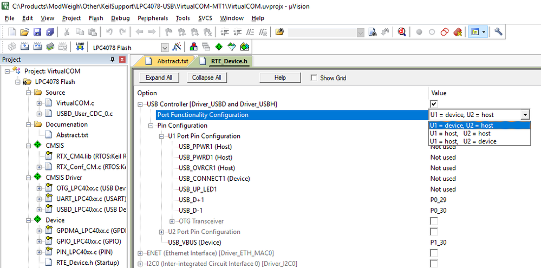Viewport: 541px width, 268px height.
Task: Enable the Show Grid checkbox
Action: coord(314,78)
